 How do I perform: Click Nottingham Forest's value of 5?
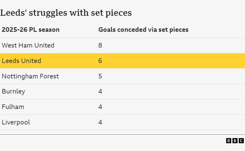pyautogui.click(x=100, y=76)
